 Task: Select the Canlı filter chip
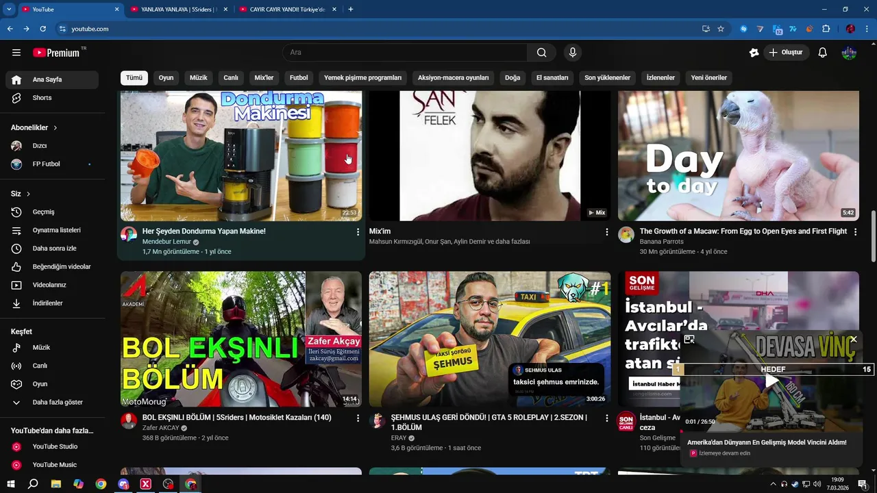click(x=231, y=78)
